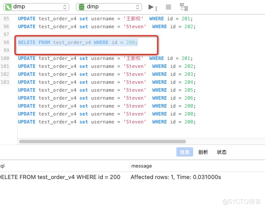Click line number 95 in the gutter
Image resolution: width=265 pixels, height=209 pixels.
tap(6, 19)
